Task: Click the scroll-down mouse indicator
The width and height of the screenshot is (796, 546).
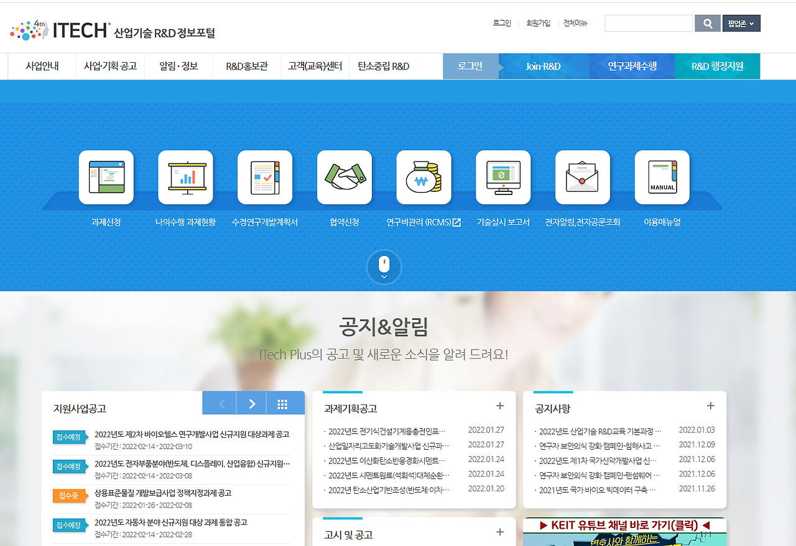Action: point(384,267)
